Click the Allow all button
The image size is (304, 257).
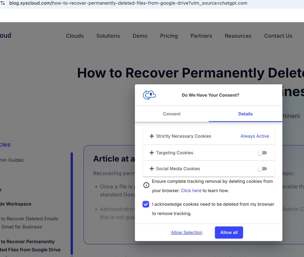229,232
